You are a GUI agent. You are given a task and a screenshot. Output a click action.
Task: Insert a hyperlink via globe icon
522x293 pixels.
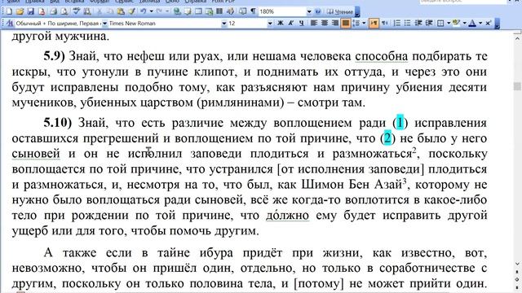[177, 11]
